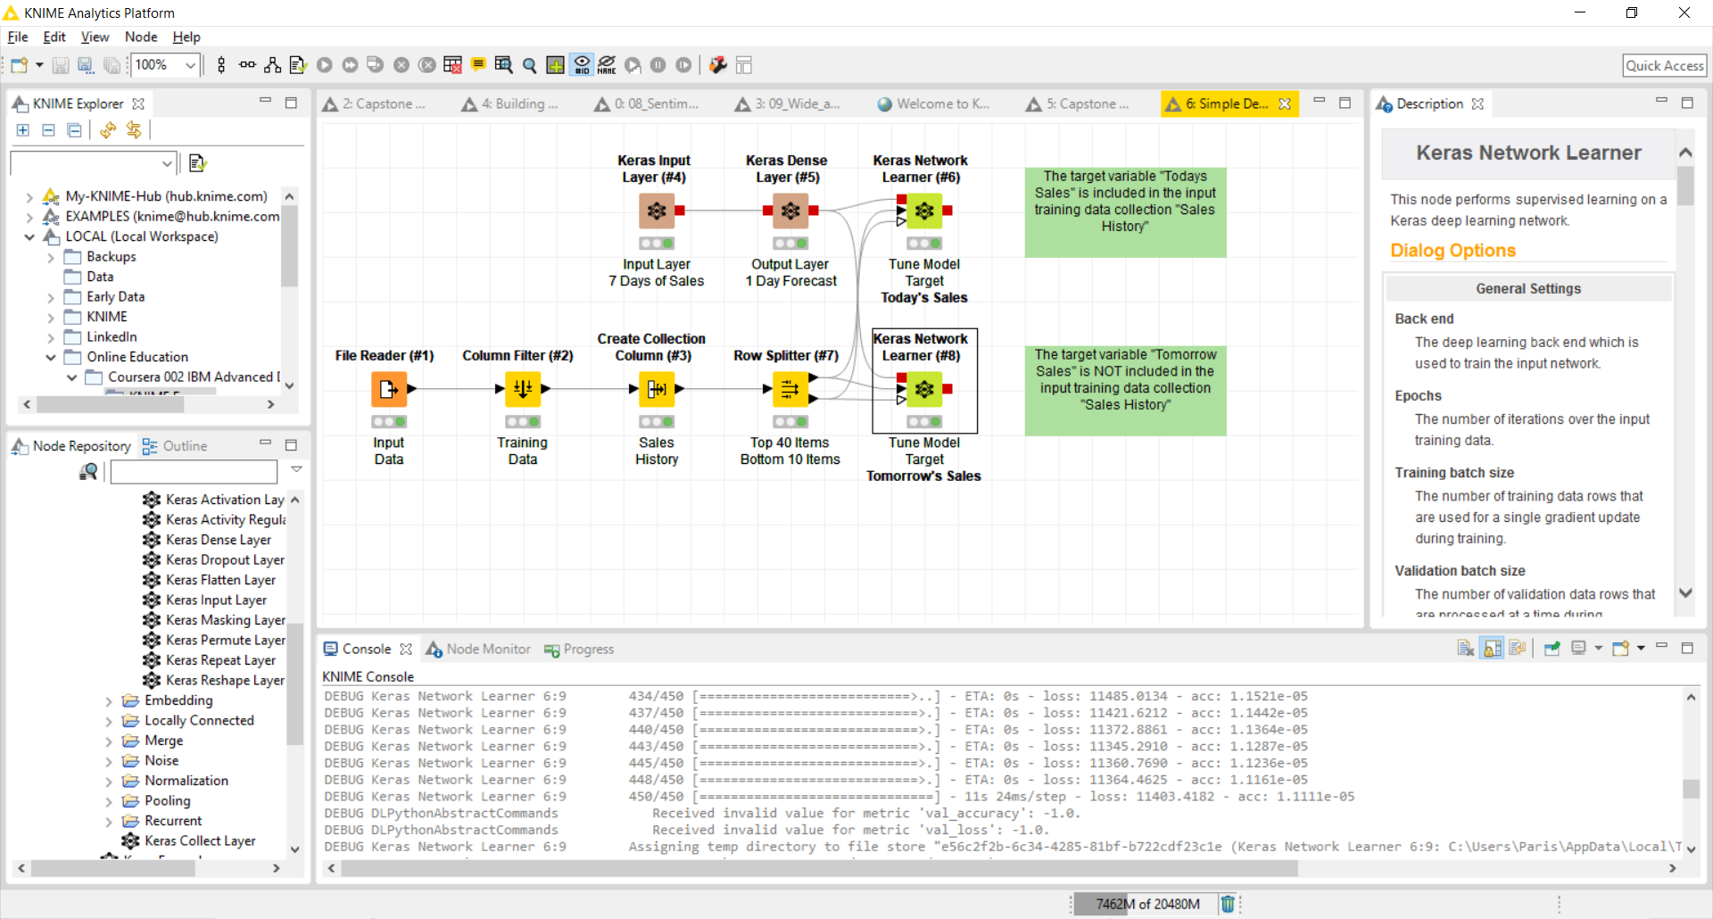This screenshot has width=1713, height=919.
Task: Expand the Recurrent category
Action: pyautogui.click(x=109, y=822)
